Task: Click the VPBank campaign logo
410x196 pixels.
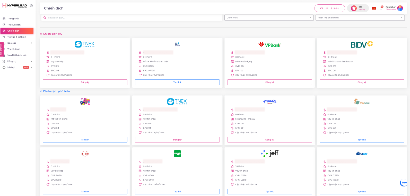Action: tap(269, 45)
